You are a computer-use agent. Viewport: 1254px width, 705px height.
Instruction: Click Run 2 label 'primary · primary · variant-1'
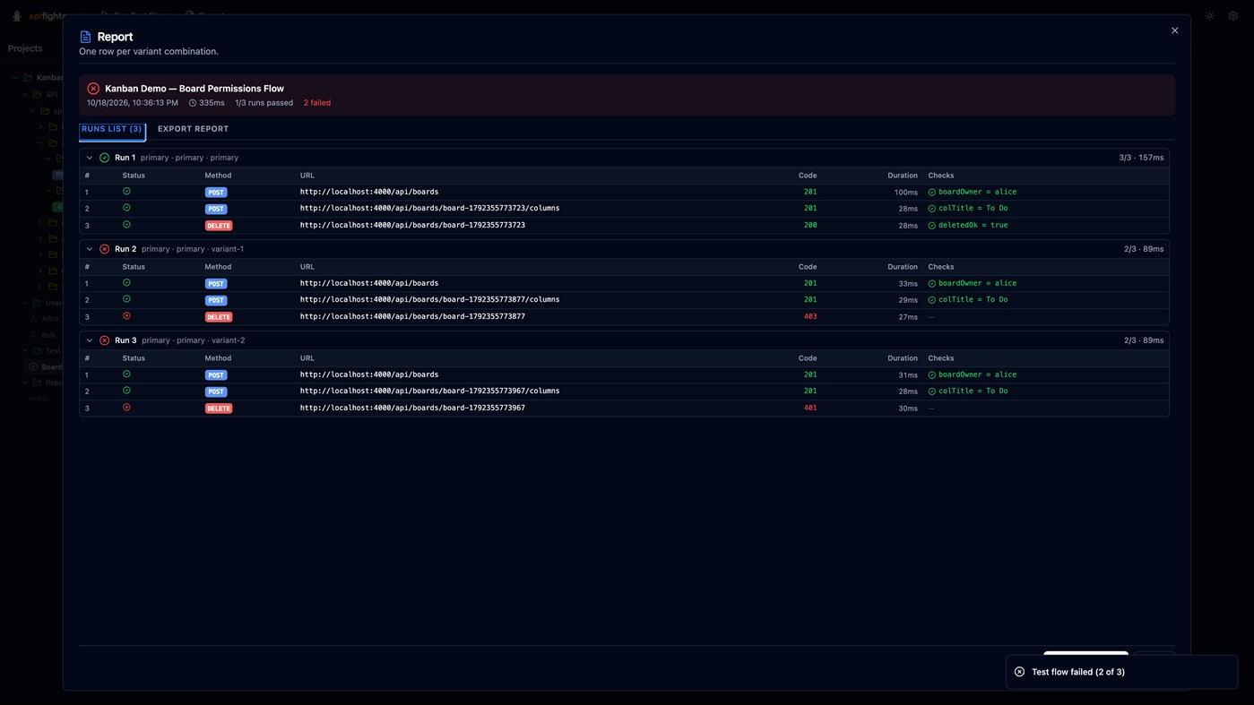[x=193, y=249]
